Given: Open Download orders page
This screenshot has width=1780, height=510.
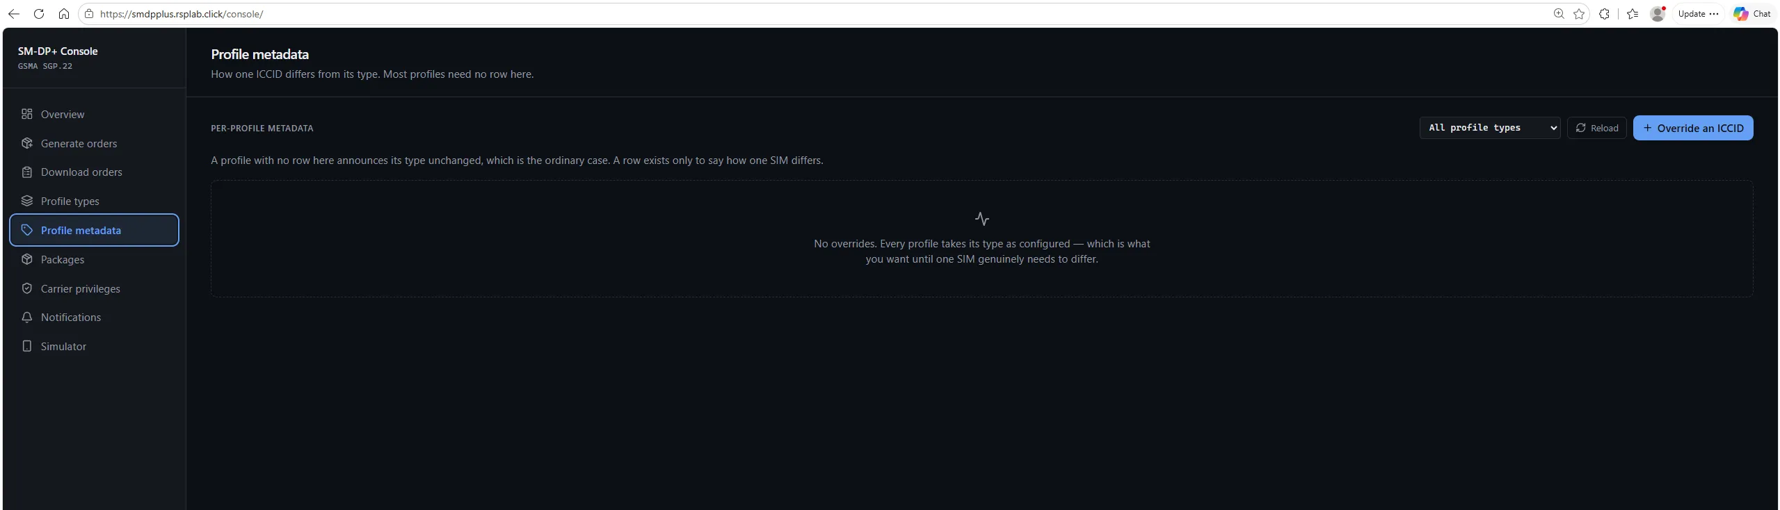Looking at the screenshot, I should tap(94, 172).
